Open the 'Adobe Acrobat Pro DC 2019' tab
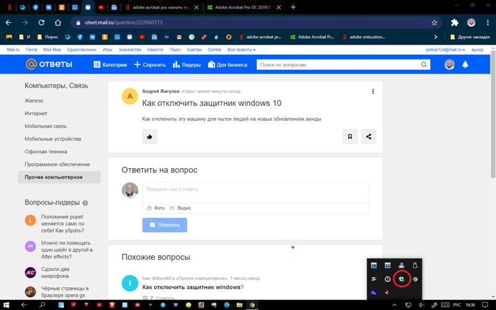 tap(244, 7)
